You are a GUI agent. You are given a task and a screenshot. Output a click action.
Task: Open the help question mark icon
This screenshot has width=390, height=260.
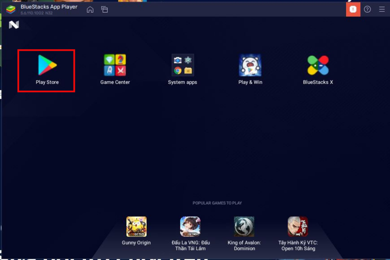pos(367,9)
